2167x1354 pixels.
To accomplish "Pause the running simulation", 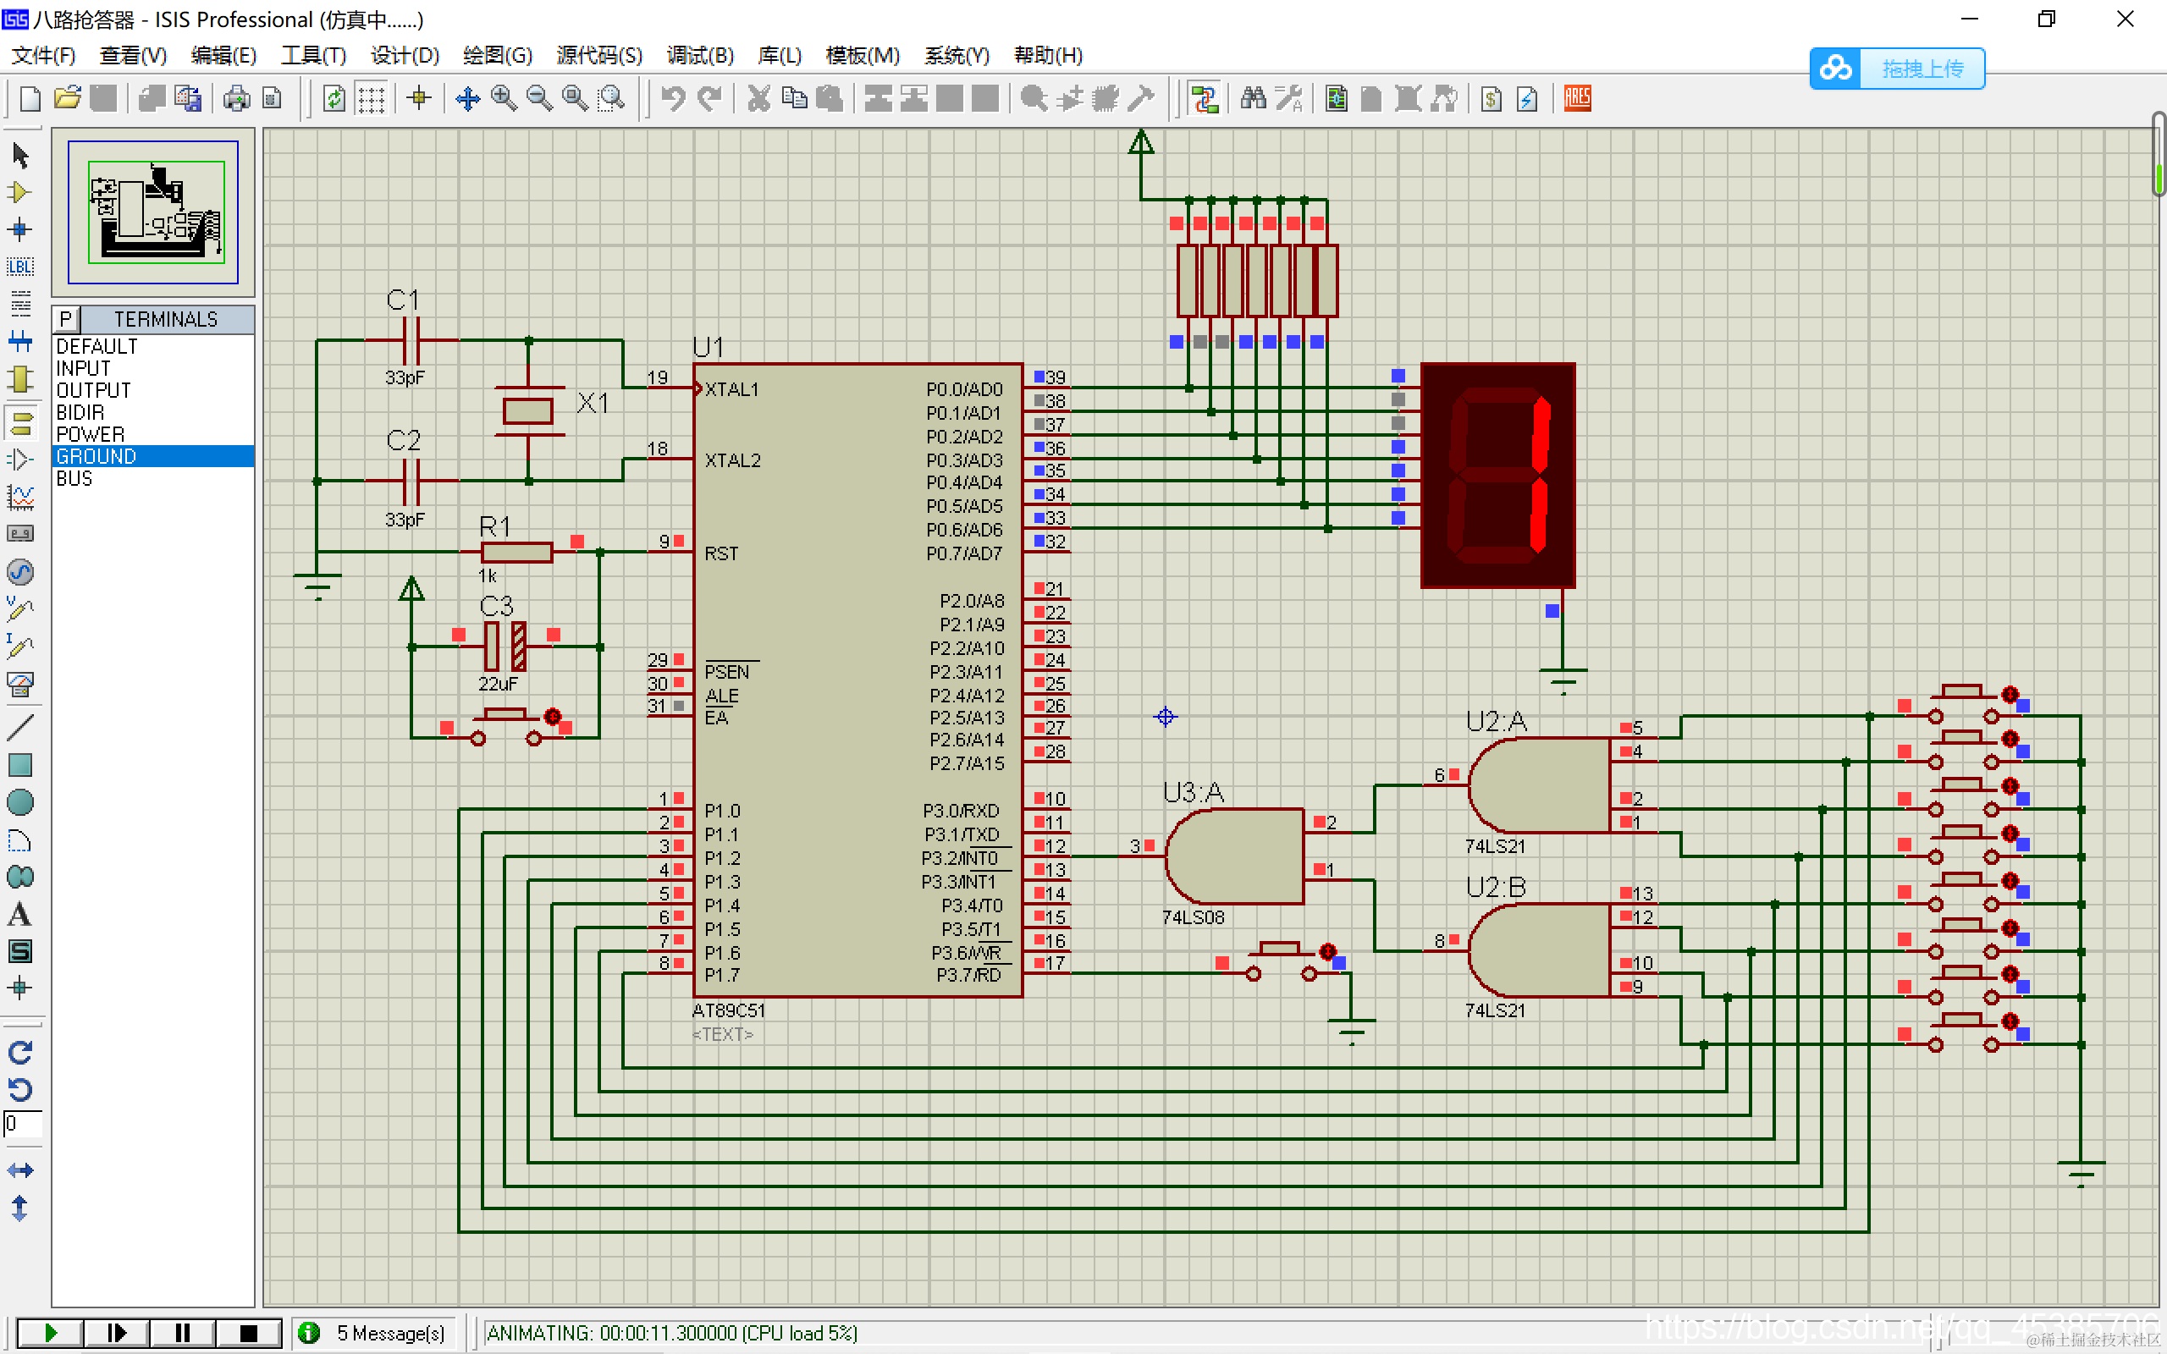I will (183, 1333).
